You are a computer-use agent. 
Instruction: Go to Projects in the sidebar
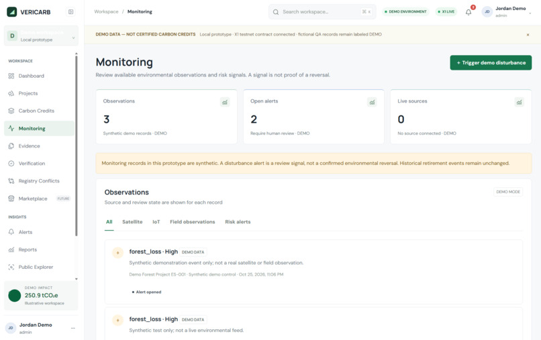(39, 93)
